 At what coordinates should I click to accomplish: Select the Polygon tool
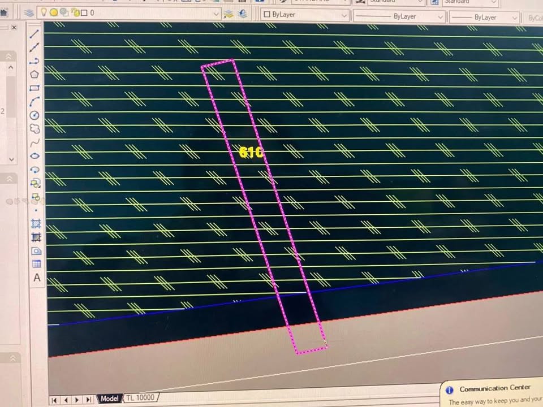click(35, 75)
